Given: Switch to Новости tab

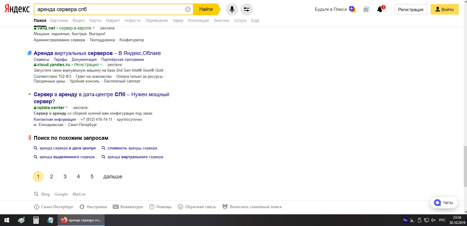Looking at the screenshot, I should 133,20.
